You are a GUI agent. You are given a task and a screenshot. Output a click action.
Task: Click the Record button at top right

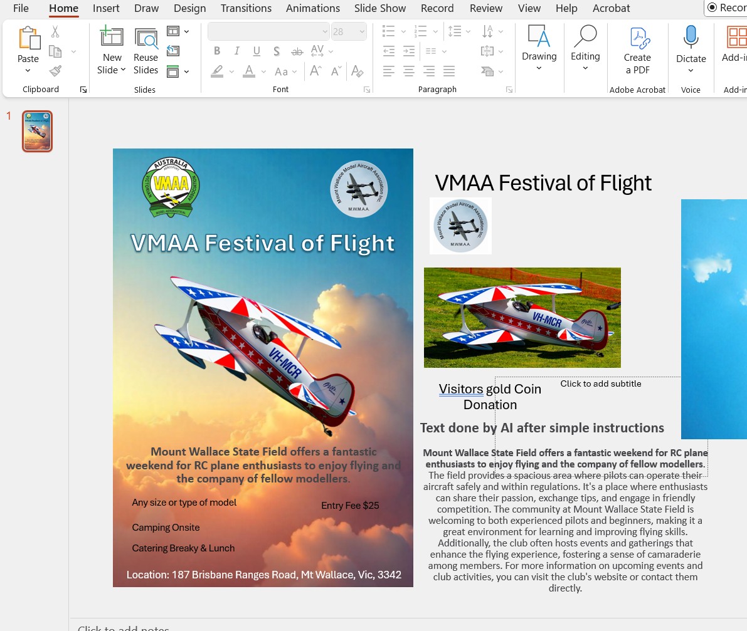[726, 8]
